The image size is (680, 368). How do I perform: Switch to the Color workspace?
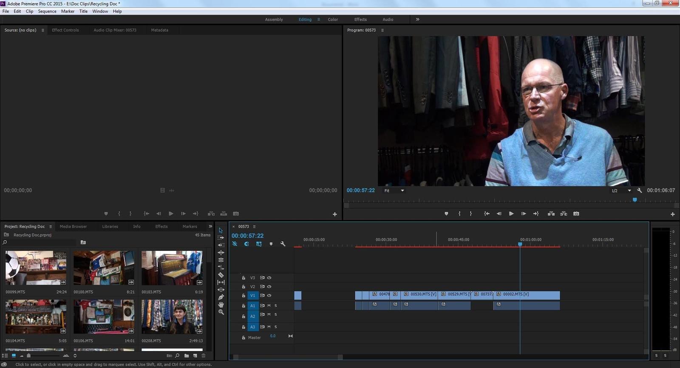(333, 20)
